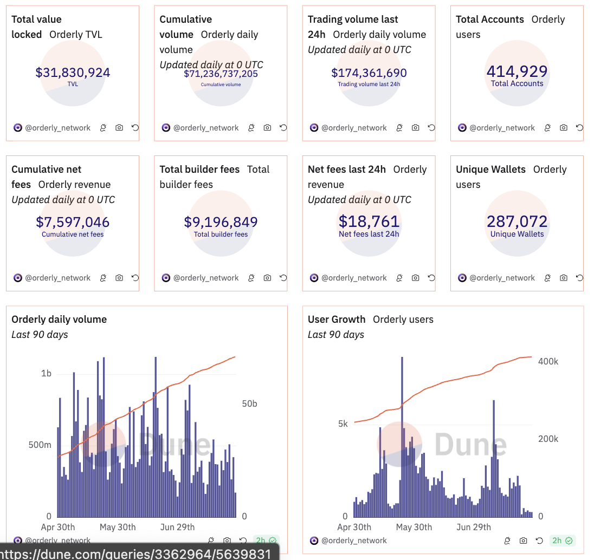Open API plug icon on Trading volume last 24h card

399,128
